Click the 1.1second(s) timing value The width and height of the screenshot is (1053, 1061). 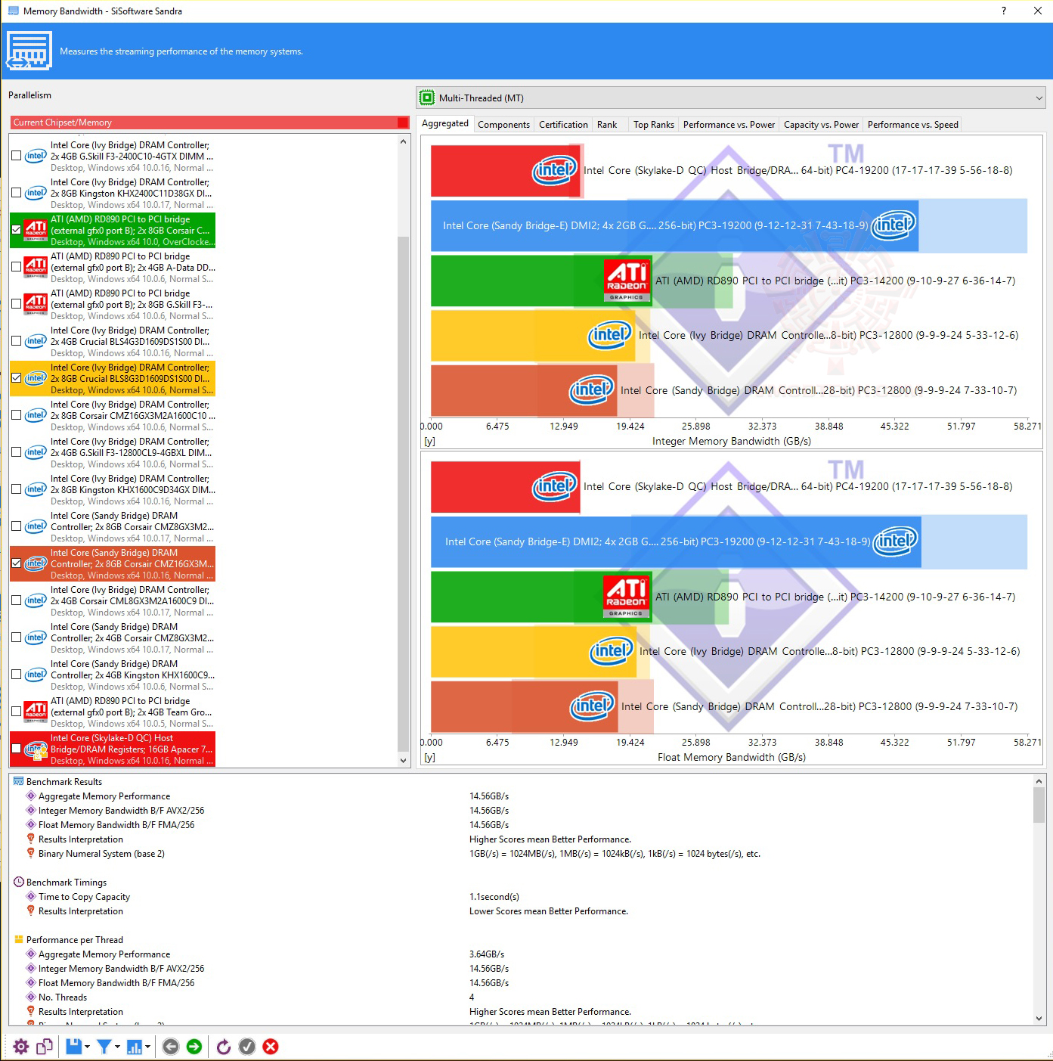pyautogui.click(x=494, y=897)
